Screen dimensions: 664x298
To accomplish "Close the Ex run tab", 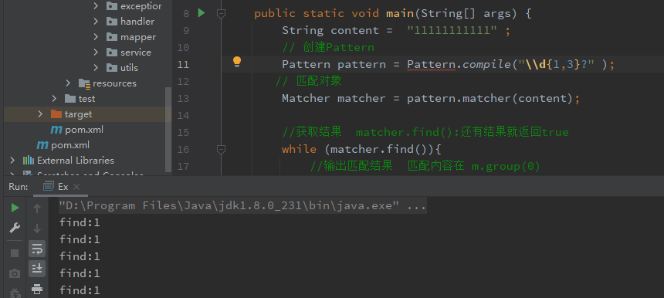I will click(76, 187).
